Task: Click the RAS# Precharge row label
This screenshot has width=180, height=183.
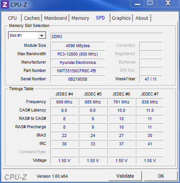Action: tap(31, 127)
